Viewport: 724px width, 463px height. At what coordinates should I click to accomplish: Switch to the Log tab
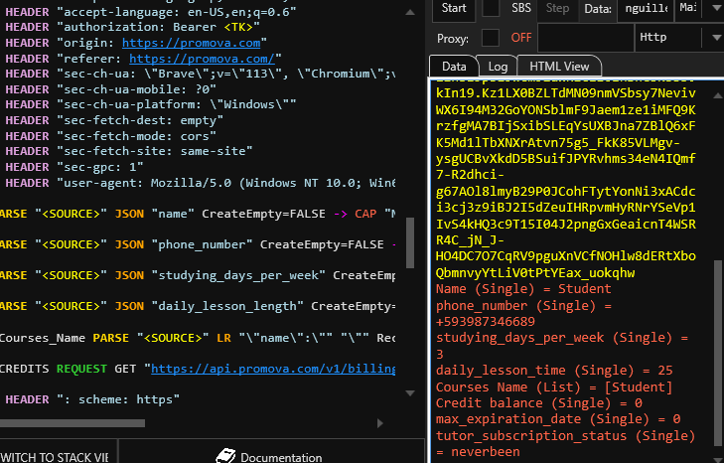tap(498, 67)
